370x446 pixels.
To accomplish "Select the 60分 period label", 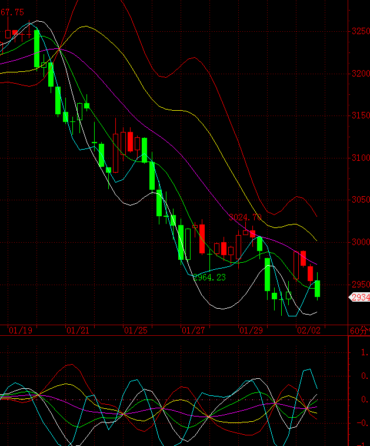I will 360,331.
